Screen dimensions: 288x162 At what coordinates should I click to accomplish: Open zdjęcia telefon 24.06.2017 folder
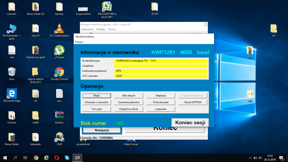[x=35, y=72]
